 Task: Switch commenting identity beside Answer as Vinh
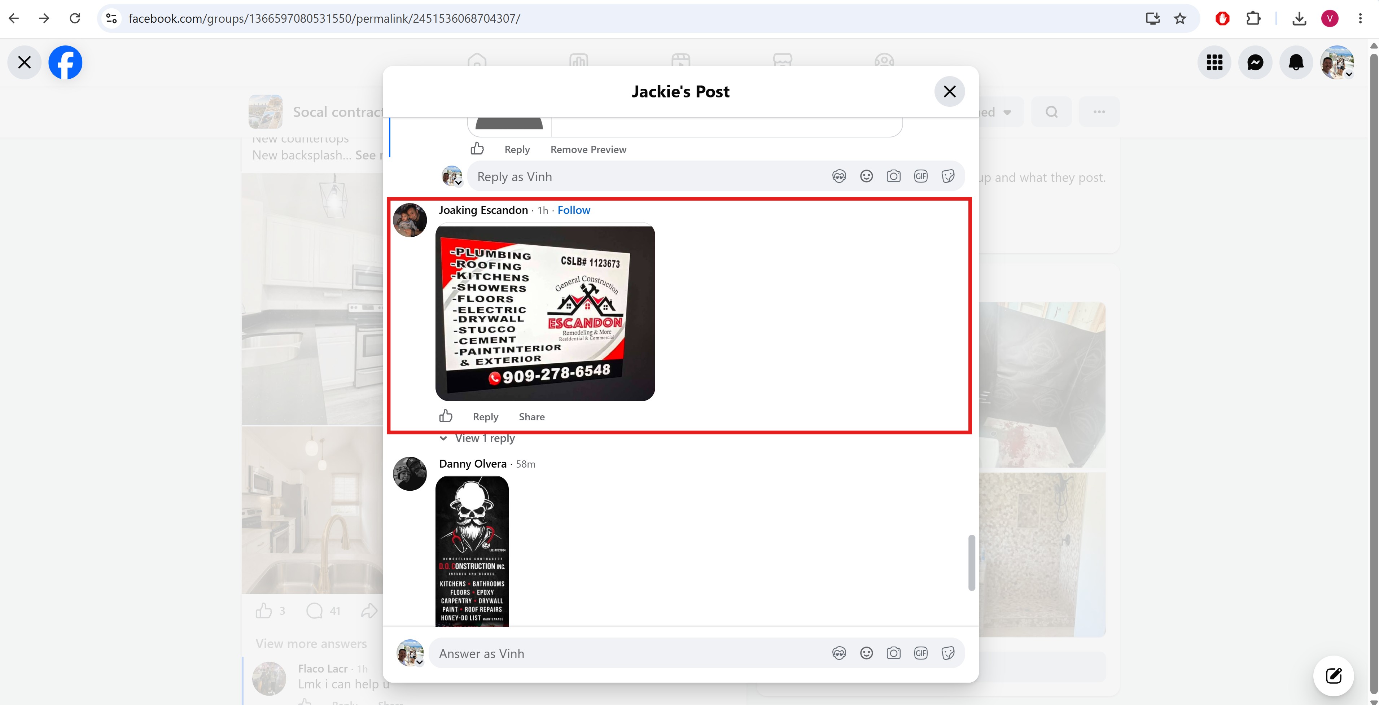point(410,653)
